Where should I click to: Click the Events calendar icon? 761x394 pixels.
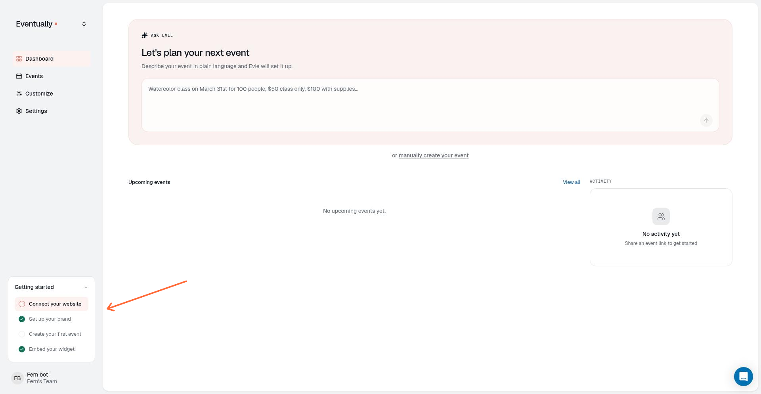point(19,76)
